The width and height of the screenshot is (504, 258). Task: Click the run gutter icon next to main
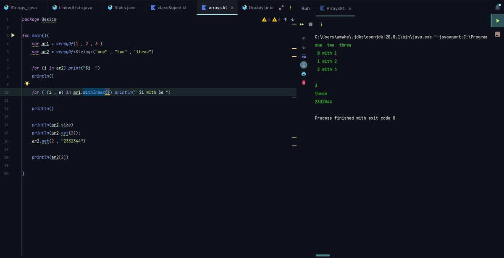pyautogui.click(x=13, y=36)
